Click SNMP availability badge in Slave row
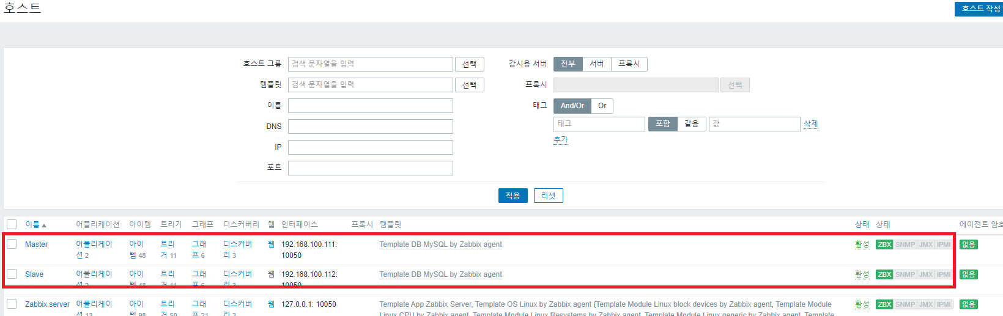The height and width of the screenshot is (316, 1003). [905, 274]
